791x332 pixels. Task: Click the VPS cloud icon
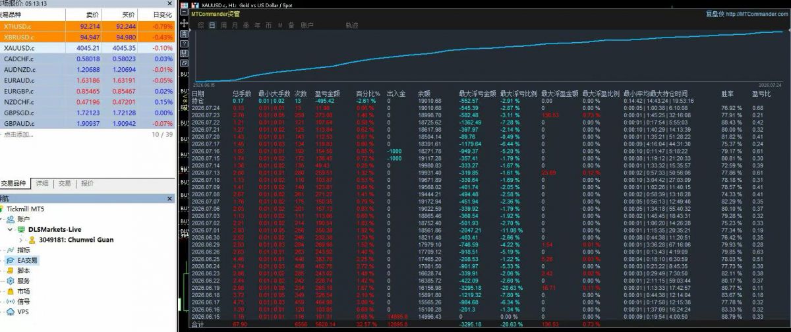pos(11,312)
